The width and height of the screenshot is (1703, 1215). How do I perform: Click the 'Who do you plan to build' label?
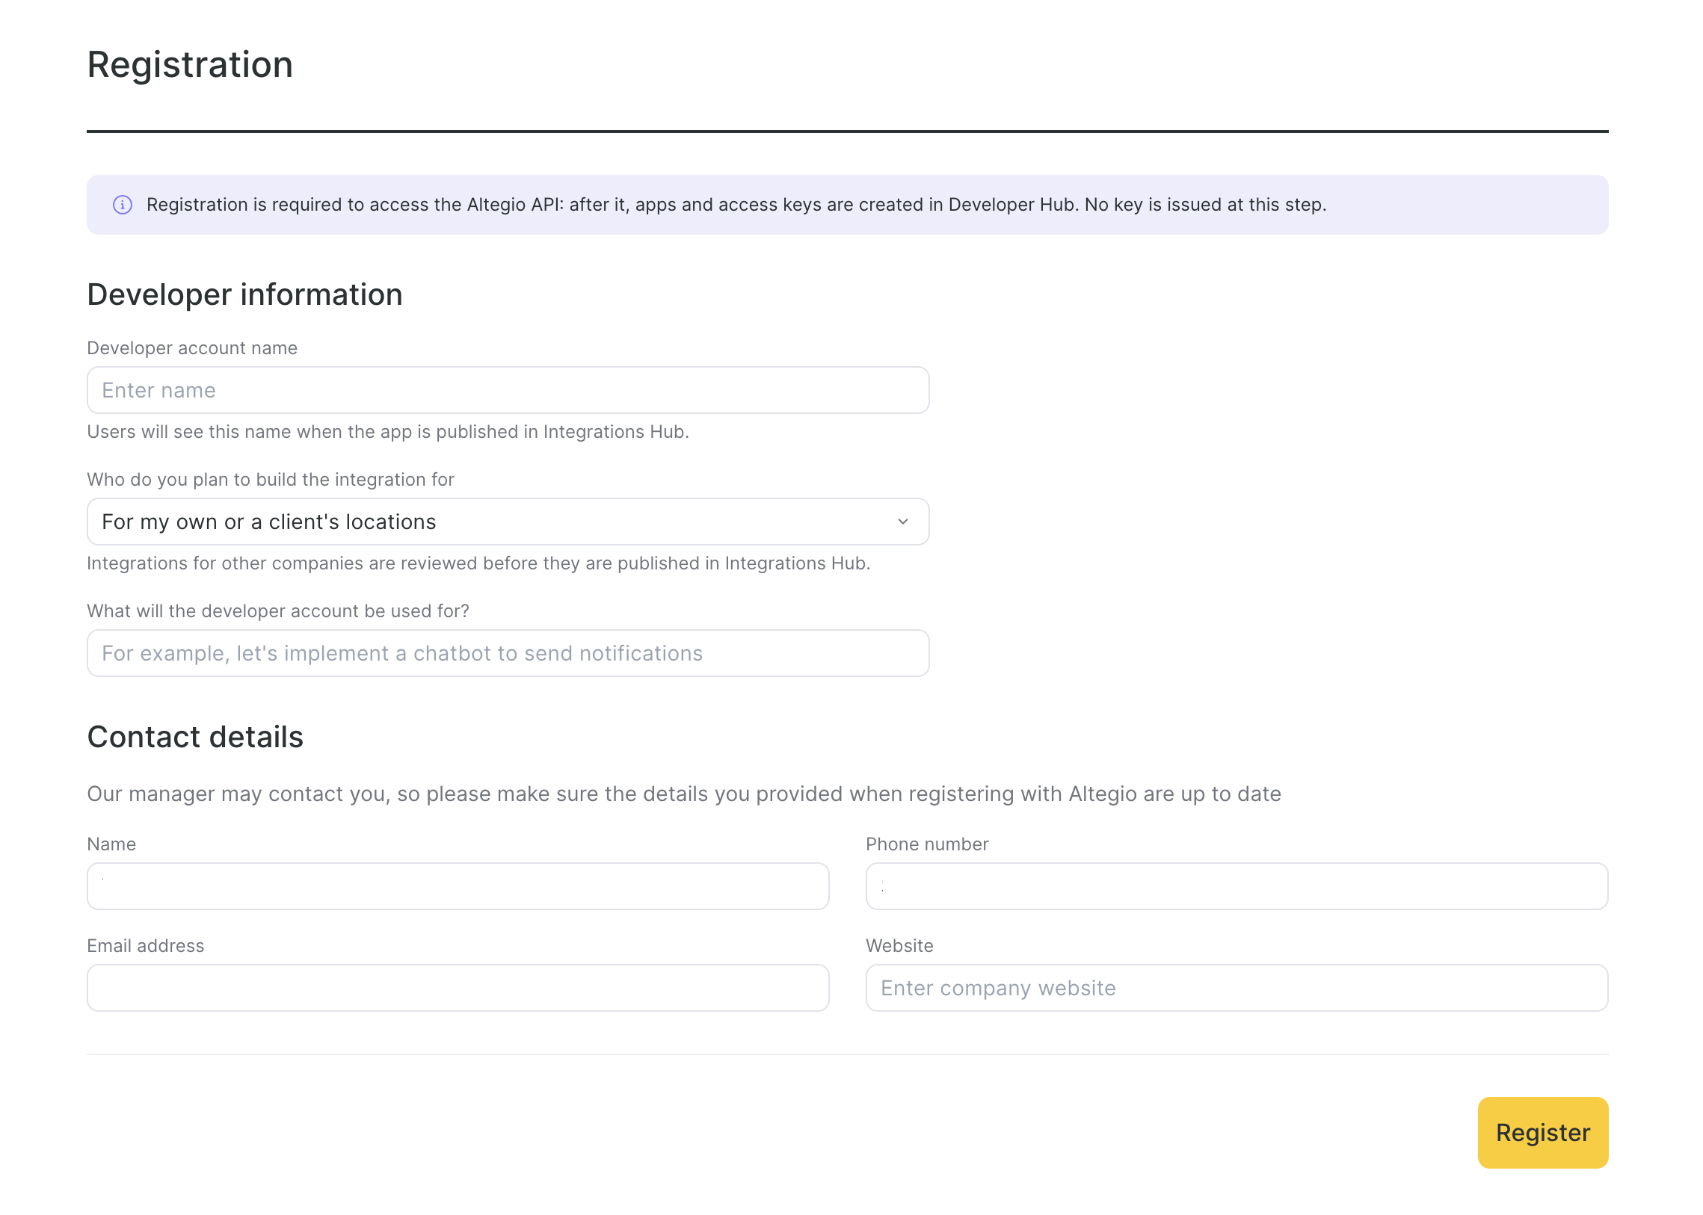coord(271,480)
